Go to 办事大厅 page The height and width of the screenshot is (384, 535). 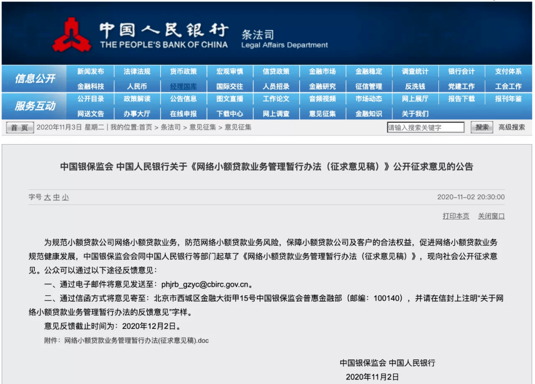point(137,113)
